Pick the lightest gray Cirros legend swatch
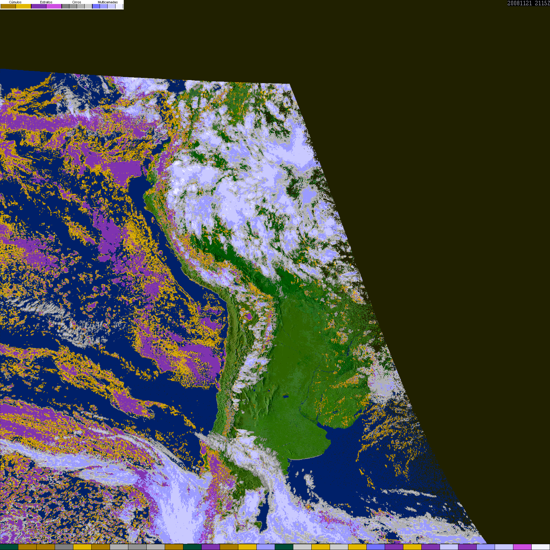 pyautogui.click(x=88, y=6)
